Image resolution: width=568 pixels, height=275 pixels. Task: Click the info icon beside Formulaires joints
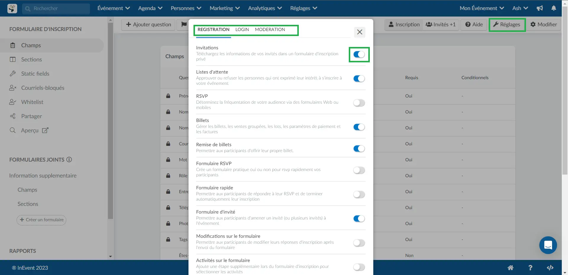coord(69,160)
